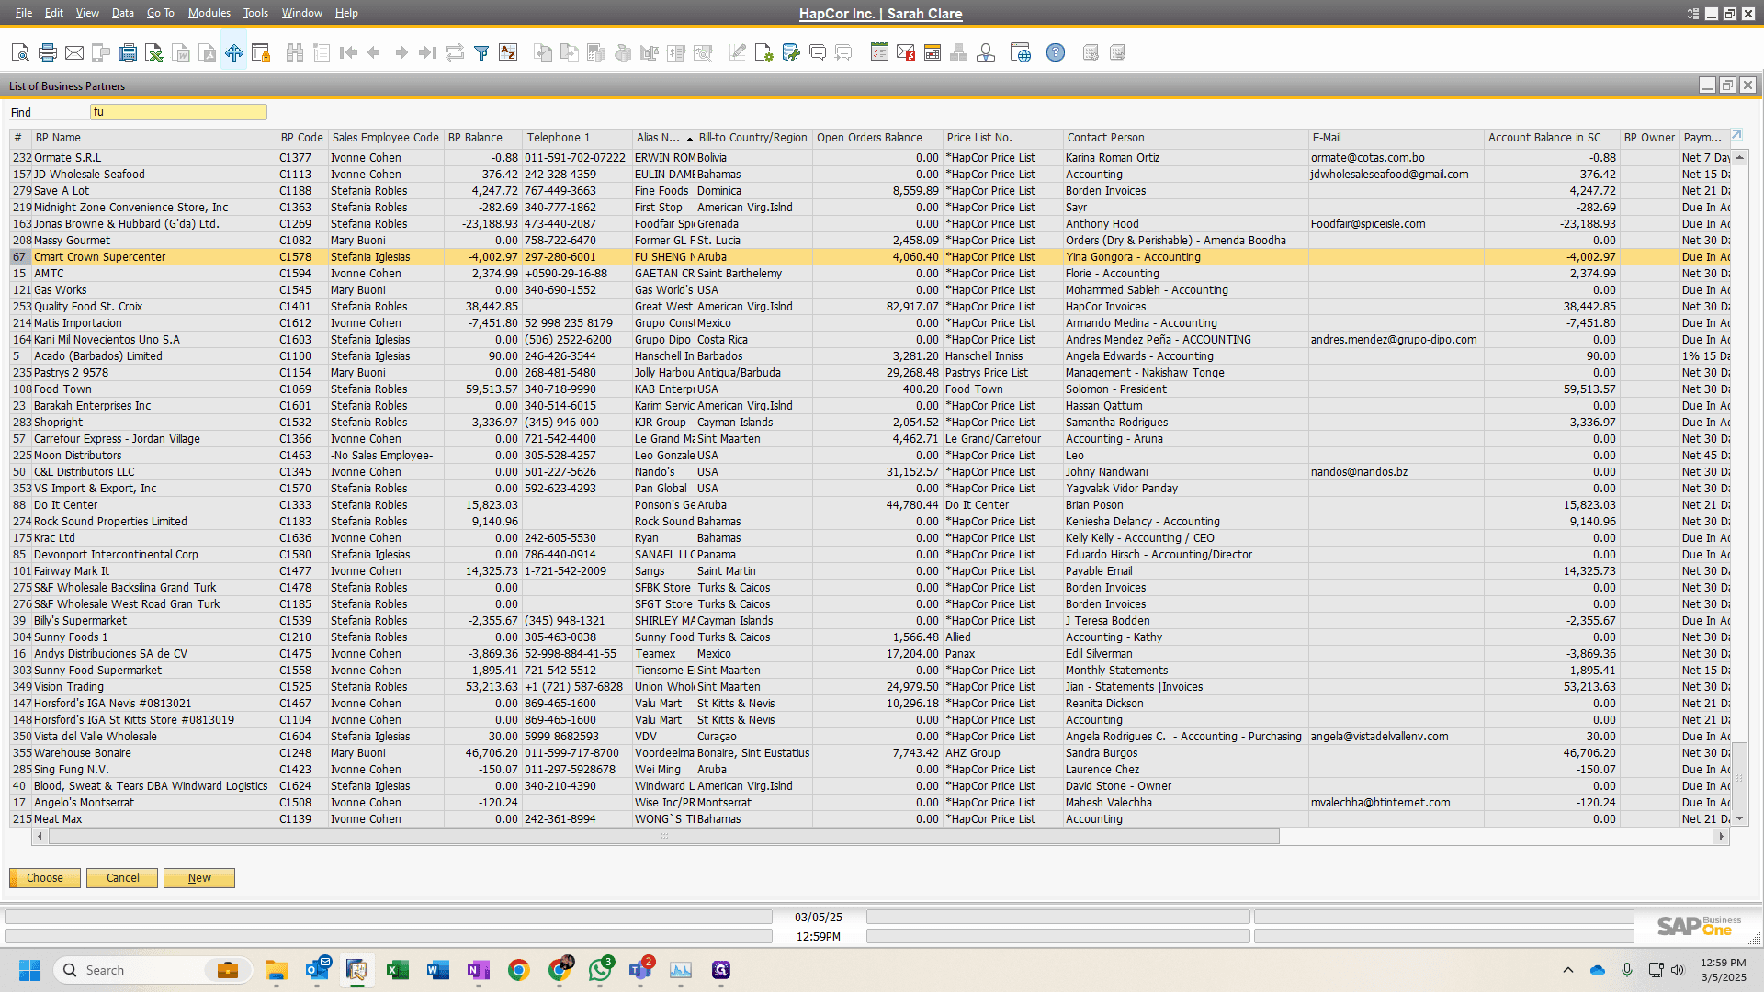Click the Find binoculars icon
Screen dimensions: 1764x992
pos(295,52)
